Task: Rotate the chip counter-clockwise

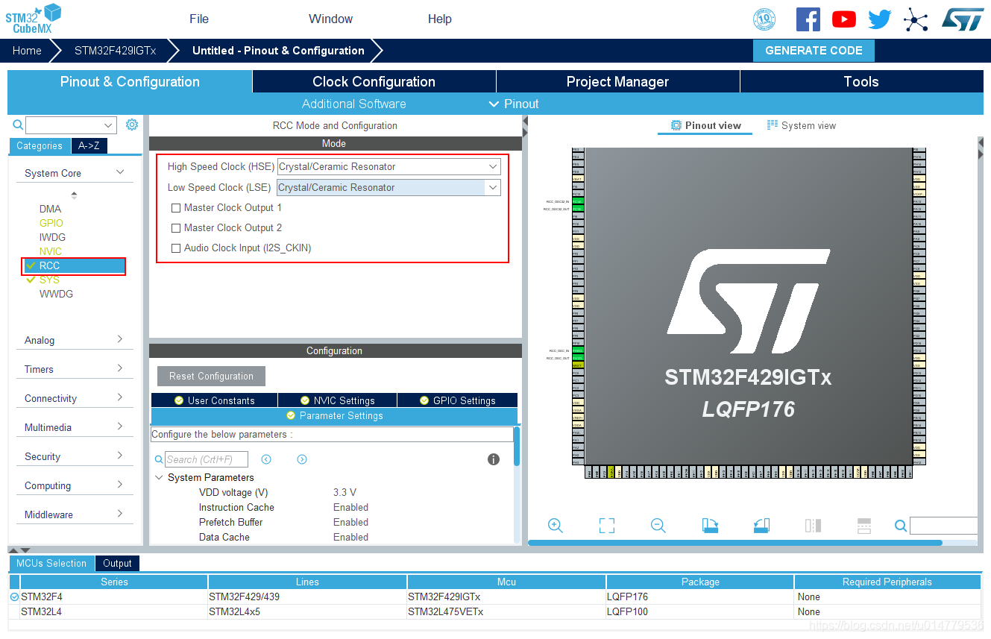Action: coord(761,526)
